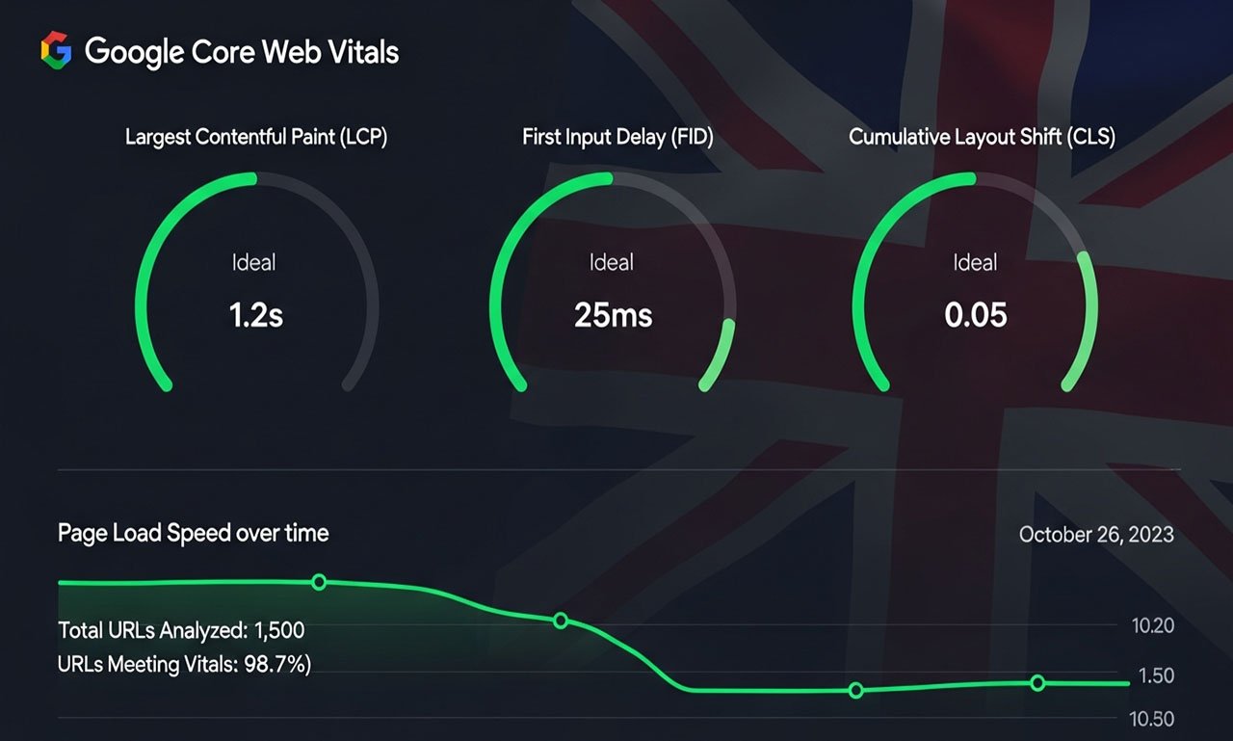Select the rightmost data point on the chart
Image resolution: width=1233 pixels, height=741 pixels.
click(x=1037, y=683)
